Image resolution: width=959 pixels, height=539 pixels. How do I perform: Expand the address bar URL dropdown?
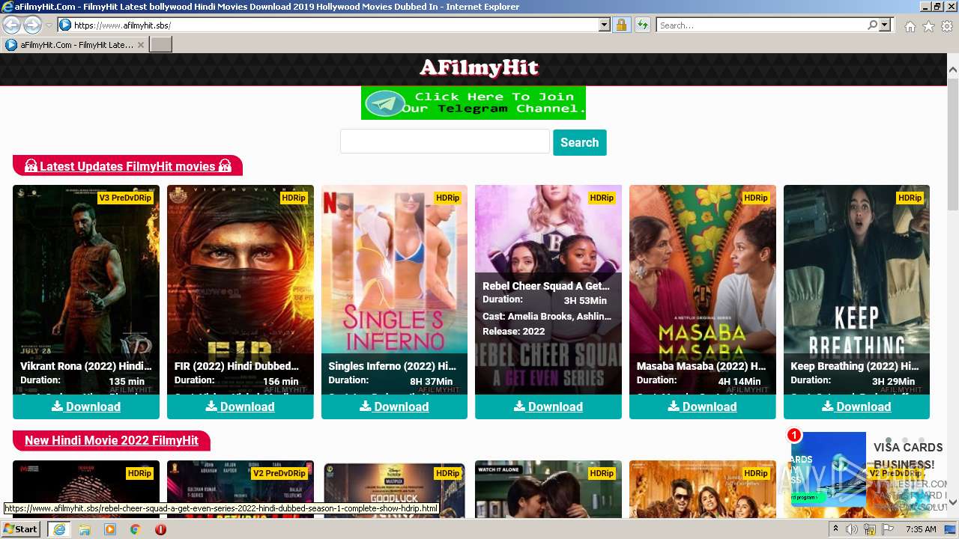pyautogui.click(x=605, y=25)
